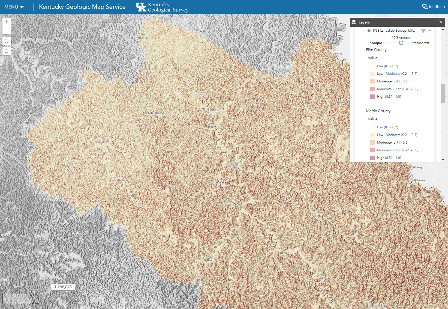448x309 pixels.
Task: Click the Kentucky Geologic Map Service title
Action: [82, 7]
